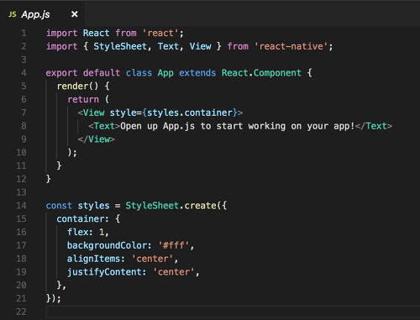Click the extends keyword on line 4

click(197, 73)
